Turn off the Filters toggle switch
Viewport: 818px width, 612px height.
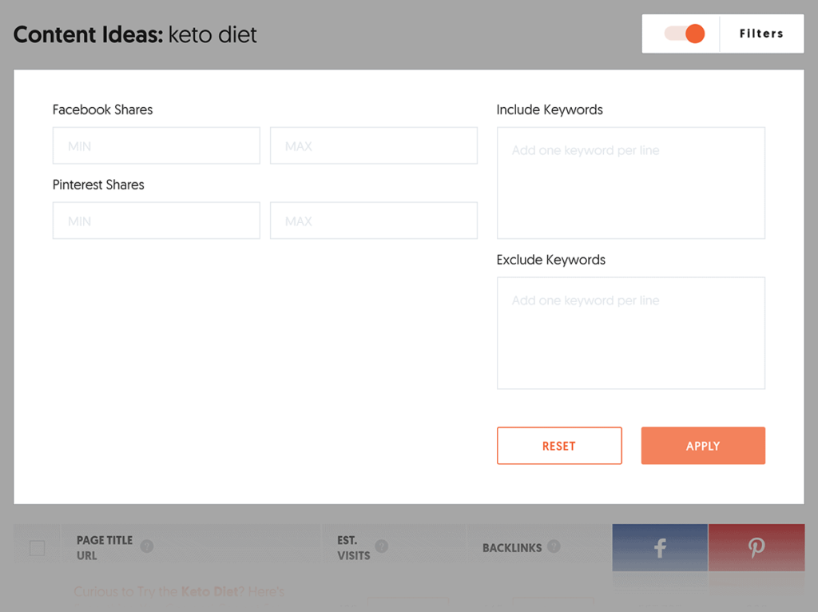pos(685,34)
